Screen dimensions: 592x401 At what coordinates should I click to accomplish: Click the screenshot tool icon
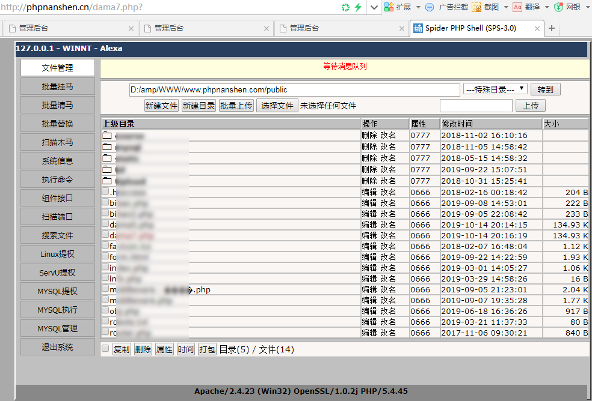476,7
